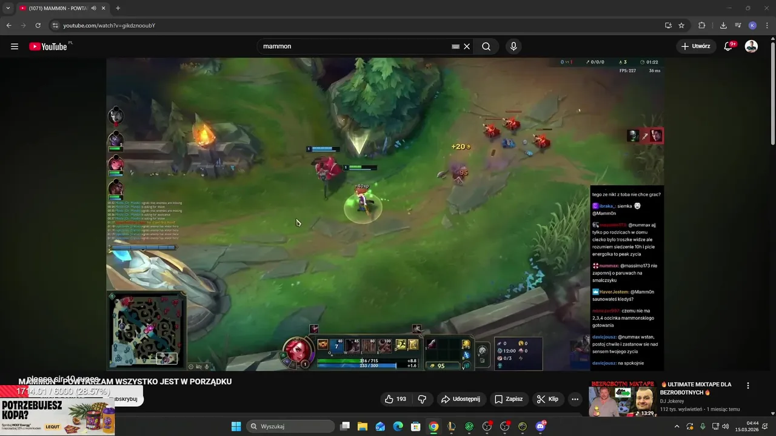The height and width of the screenshot is (436, 776).
Task: Go back in the browser
Action: point(8,25)
